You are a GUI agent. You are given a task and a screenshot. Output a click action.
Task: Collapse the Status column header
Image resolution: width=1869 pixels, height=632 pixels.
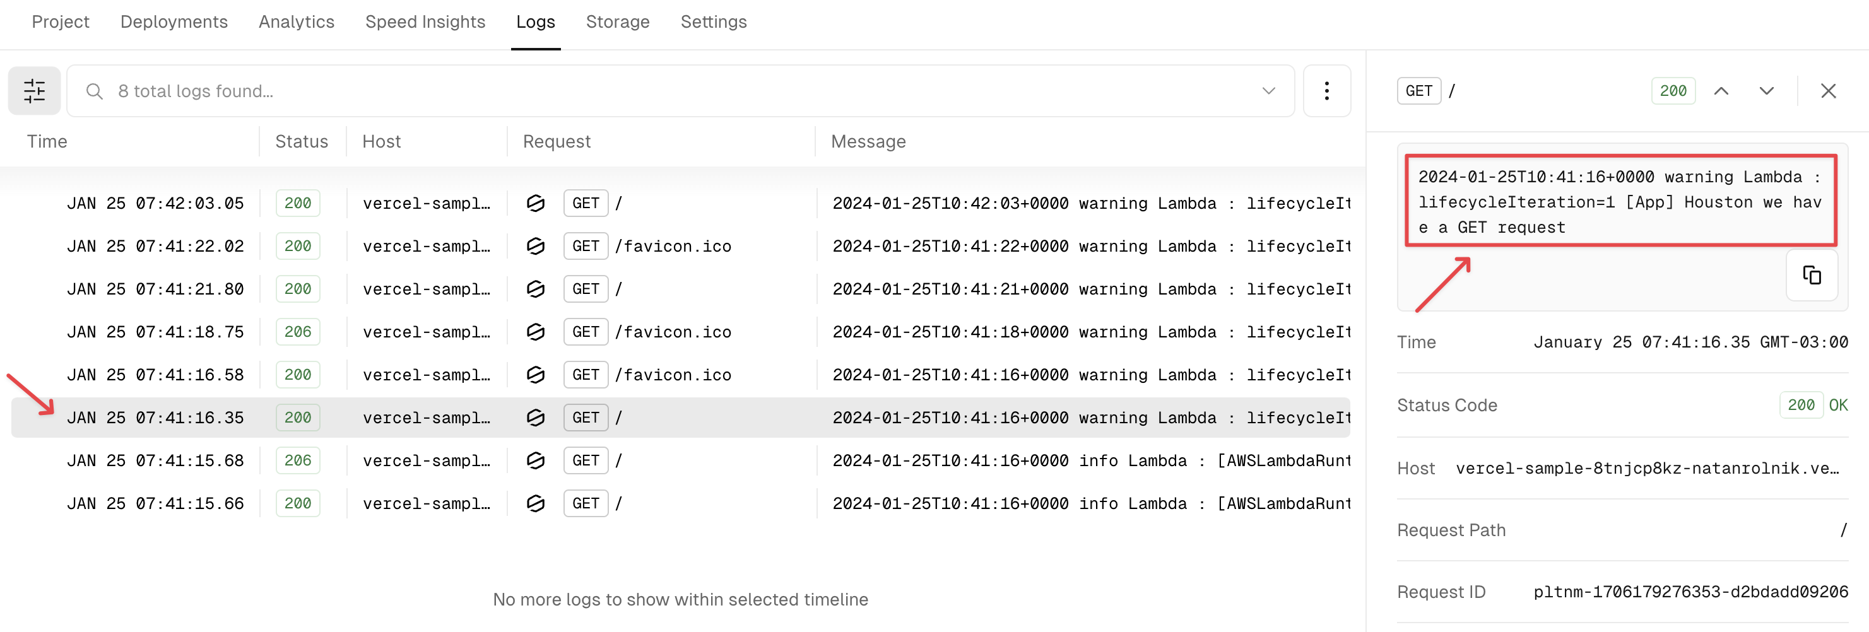[301, 141]
